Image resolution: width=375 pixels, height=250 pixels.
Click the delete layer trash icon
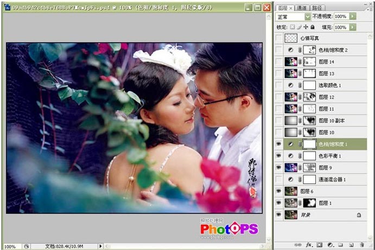[x=361, y=245]
